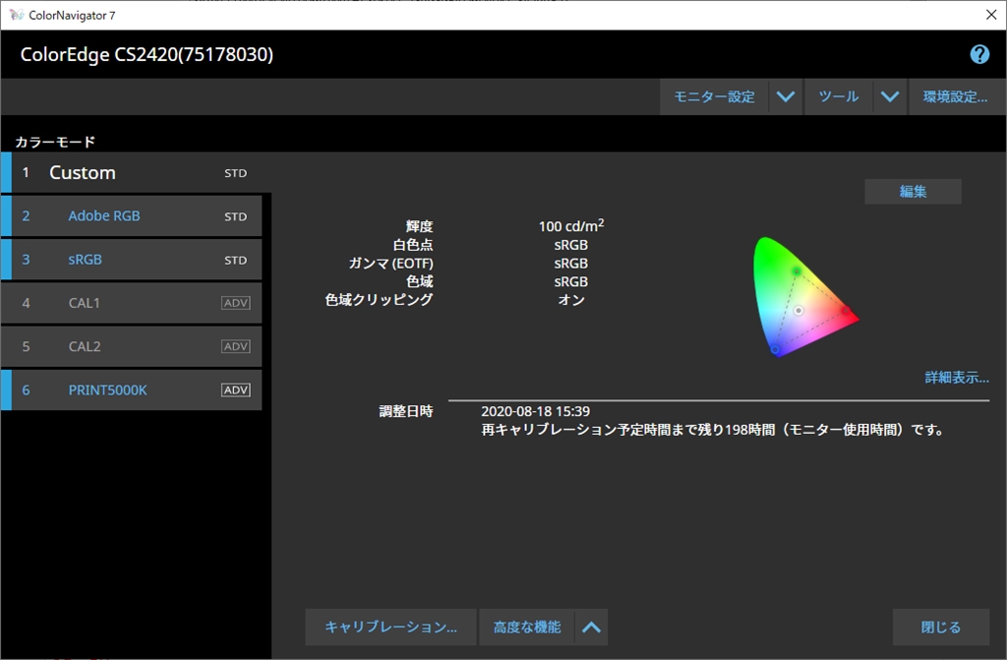Click the 白色点 label
Image resolution: width=1007 pixels, height=660 pixels.
413,245
